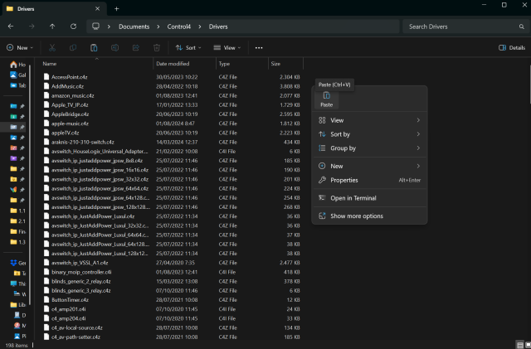The image size is (531, 349).
Task: Select the file c4_amp201.c4i
Action: (68, 309)
